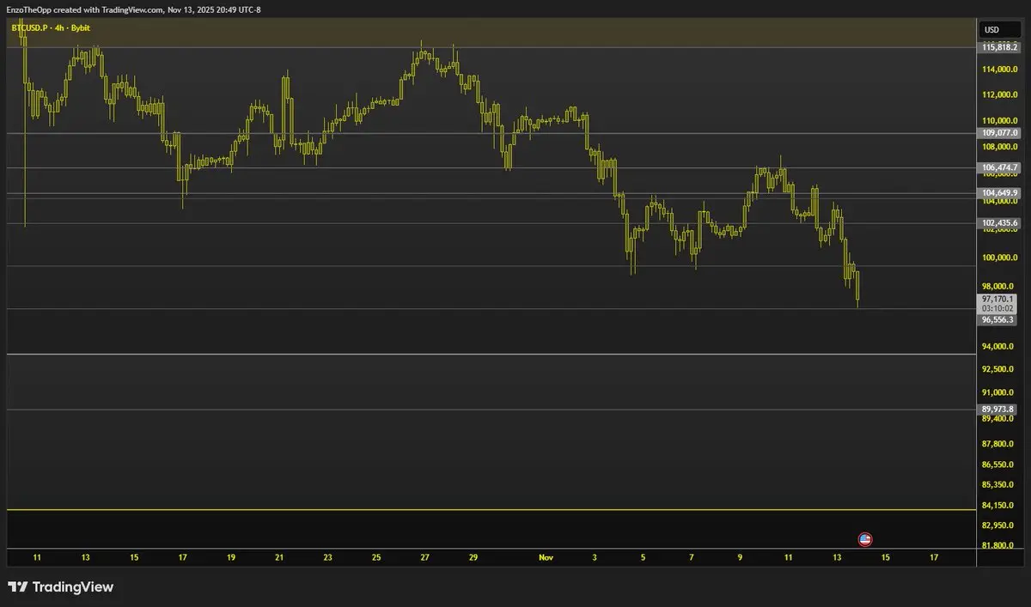This screenshot has width=1031, height=607.
Task: Click the 87,800.0 price scale value
Action: click(x=998, y=444)
